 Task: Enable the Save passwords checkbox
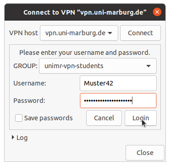19,118
